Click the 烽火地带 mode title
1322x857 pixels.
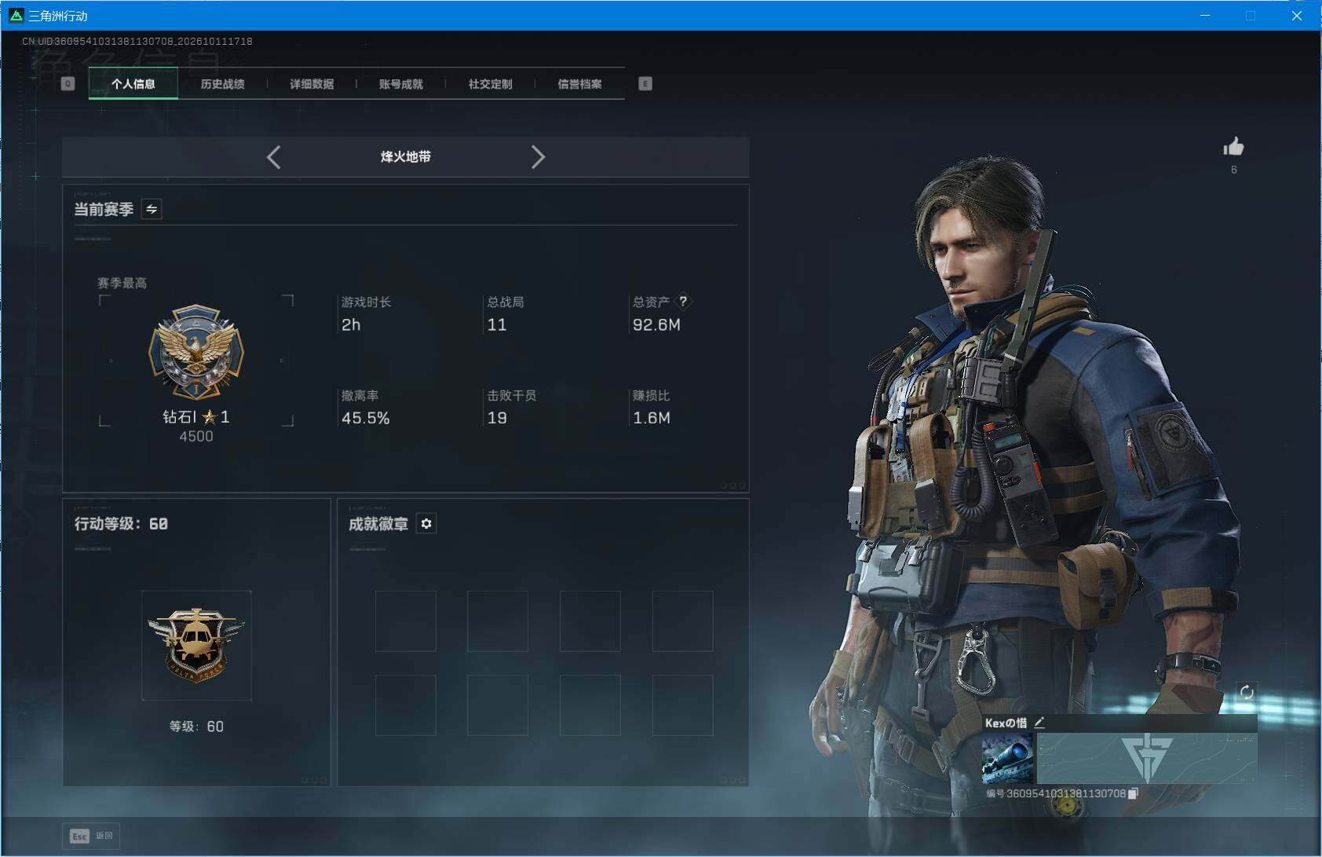pyautogui.click(x=406, y=157)
